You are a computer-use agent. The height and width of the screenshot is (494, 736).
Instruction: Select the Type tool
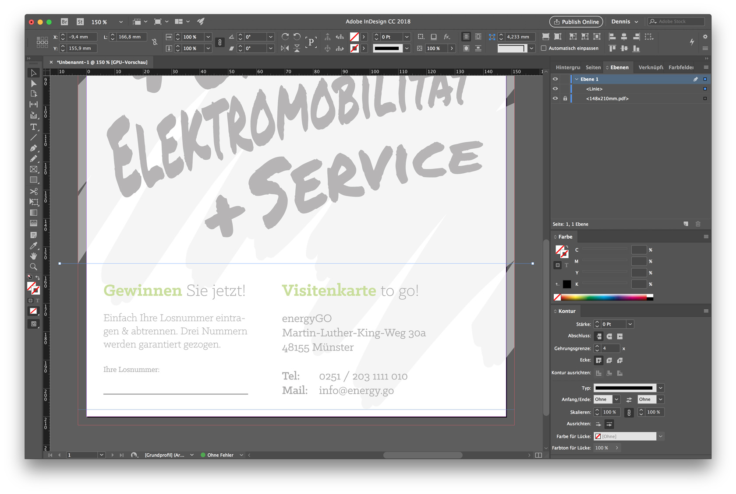pyautogui.click(x=33, y=127)
